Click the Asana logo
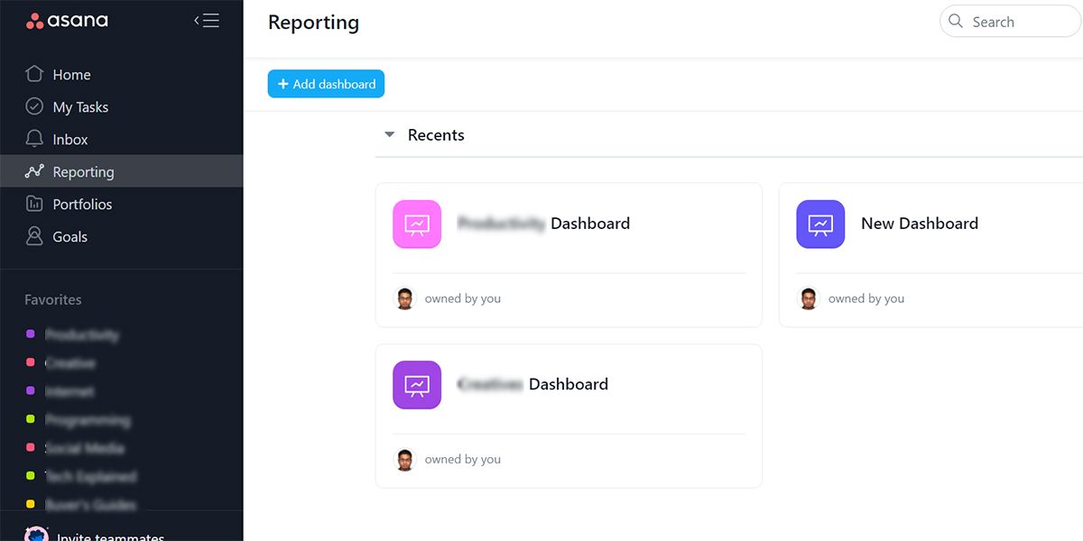This screenshot has height=541, width=1083. tap(67, 21)
